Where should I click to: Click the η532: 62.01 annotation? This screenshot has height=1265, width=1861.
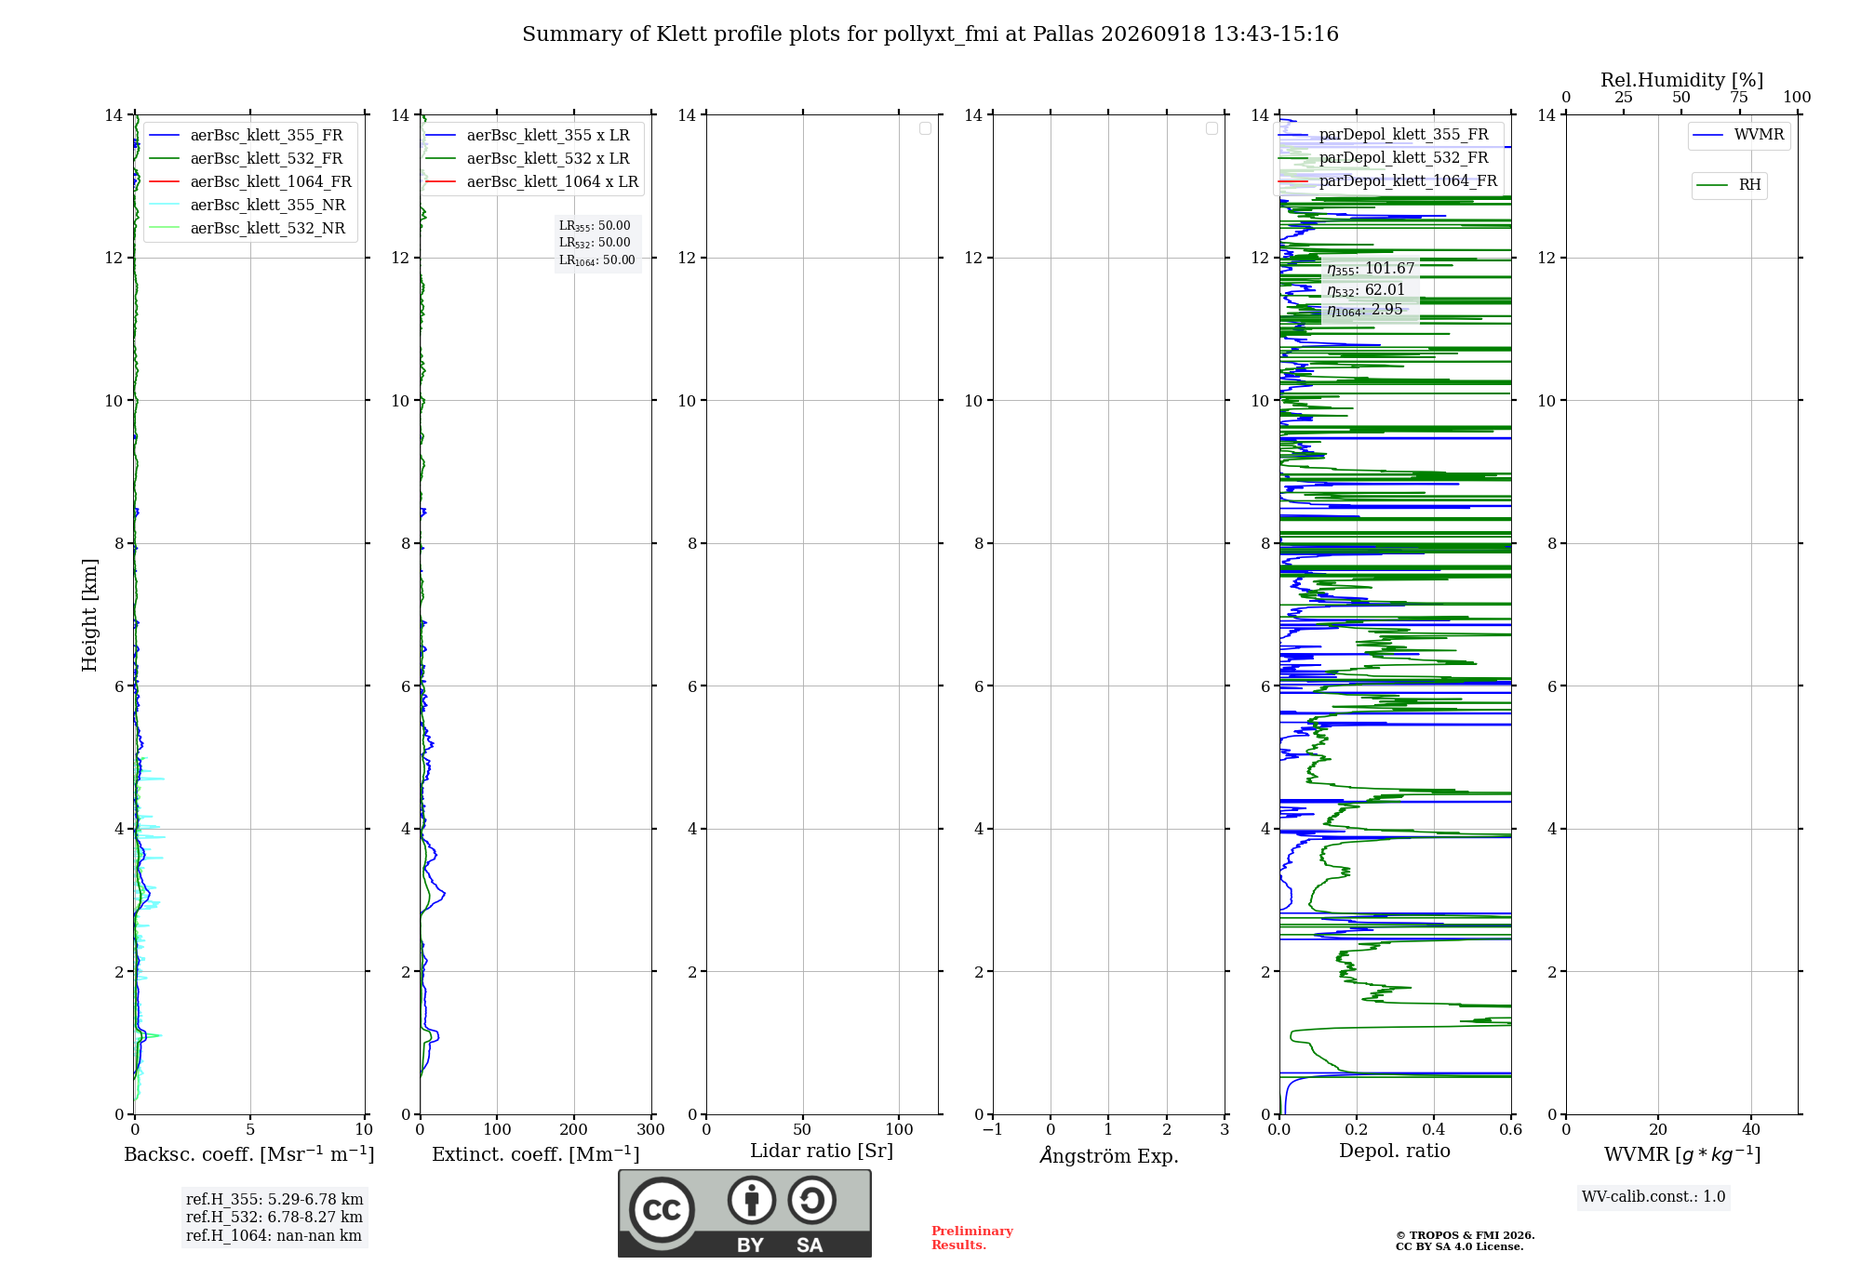(1366, 290)
